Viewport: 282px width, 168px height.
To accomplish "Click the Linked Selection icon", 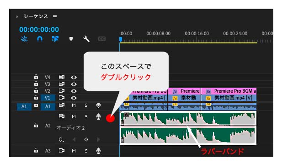I will coord(55,39).
